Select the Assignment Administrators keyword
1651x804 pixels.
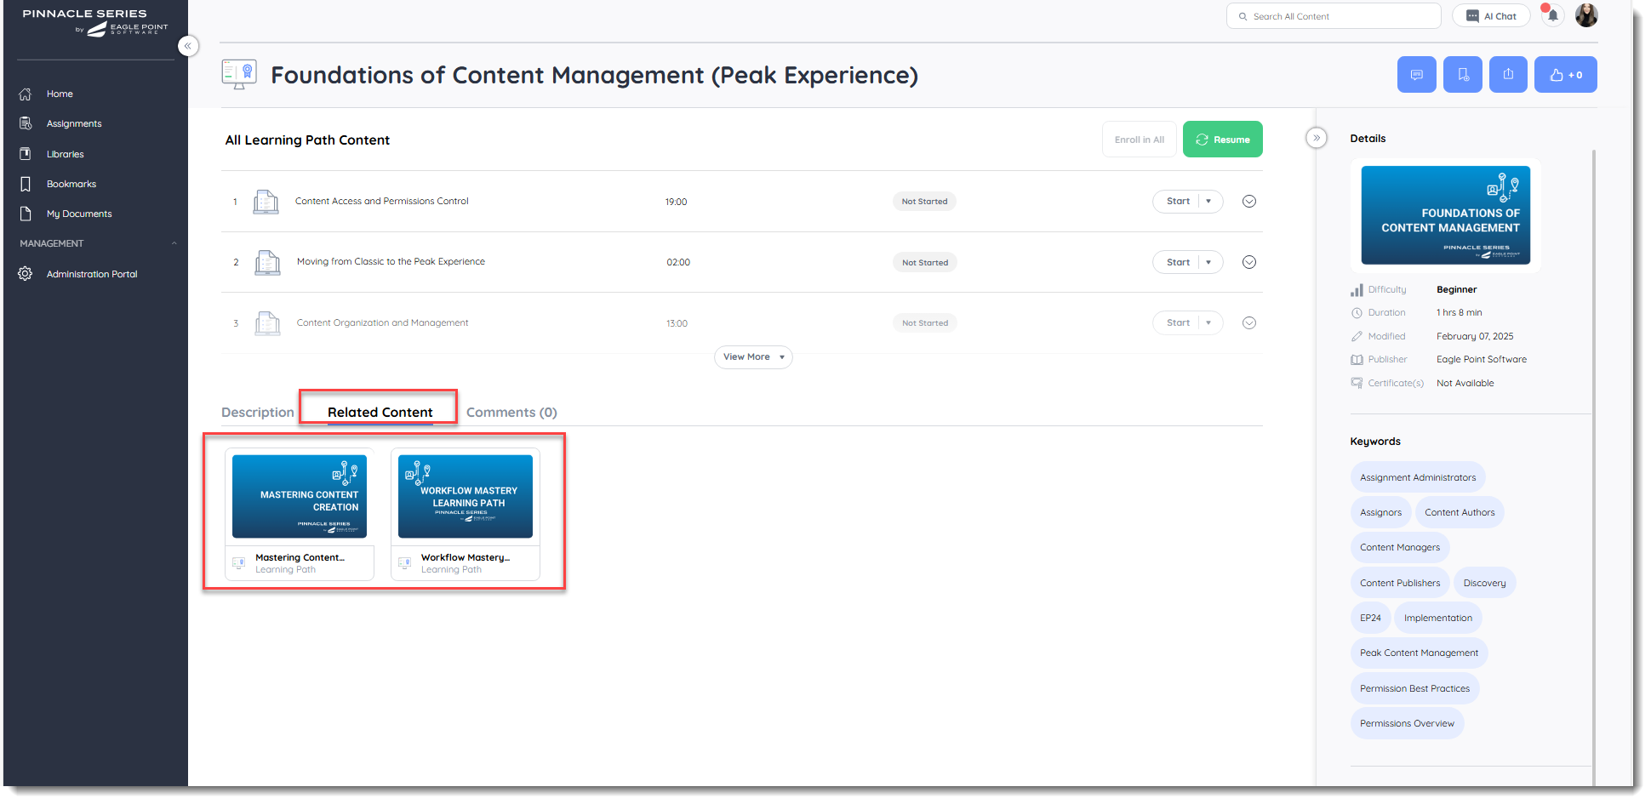(1418, 477)
